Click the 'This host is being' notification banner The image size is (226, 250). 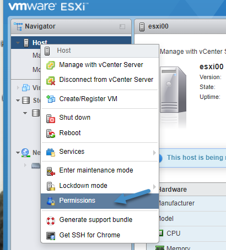pyautogui.click(x=192, y=158)
